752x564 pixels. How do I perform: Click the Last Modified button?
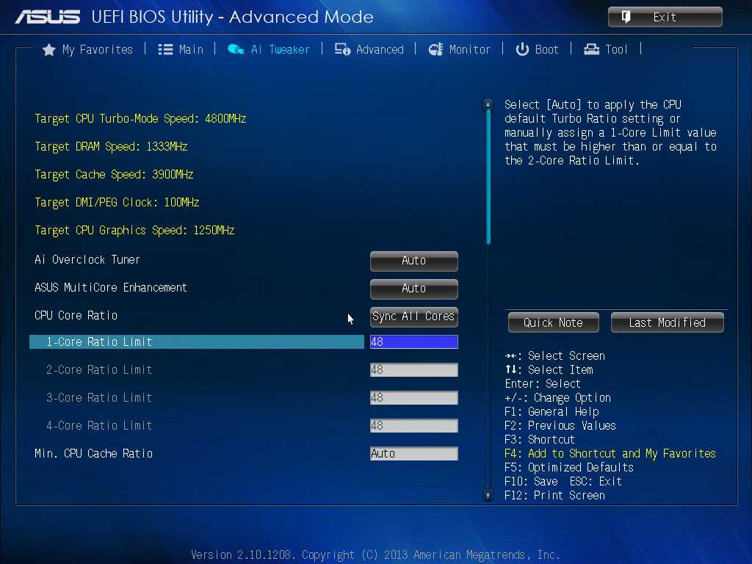(667, 323)
